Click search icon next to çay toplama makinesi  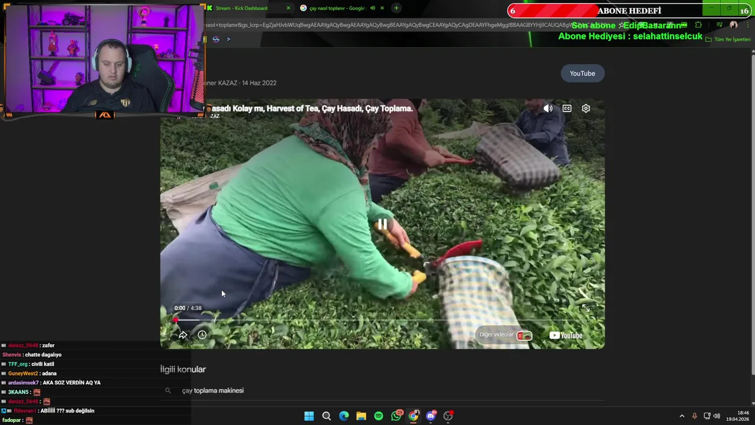click(168, 390)
